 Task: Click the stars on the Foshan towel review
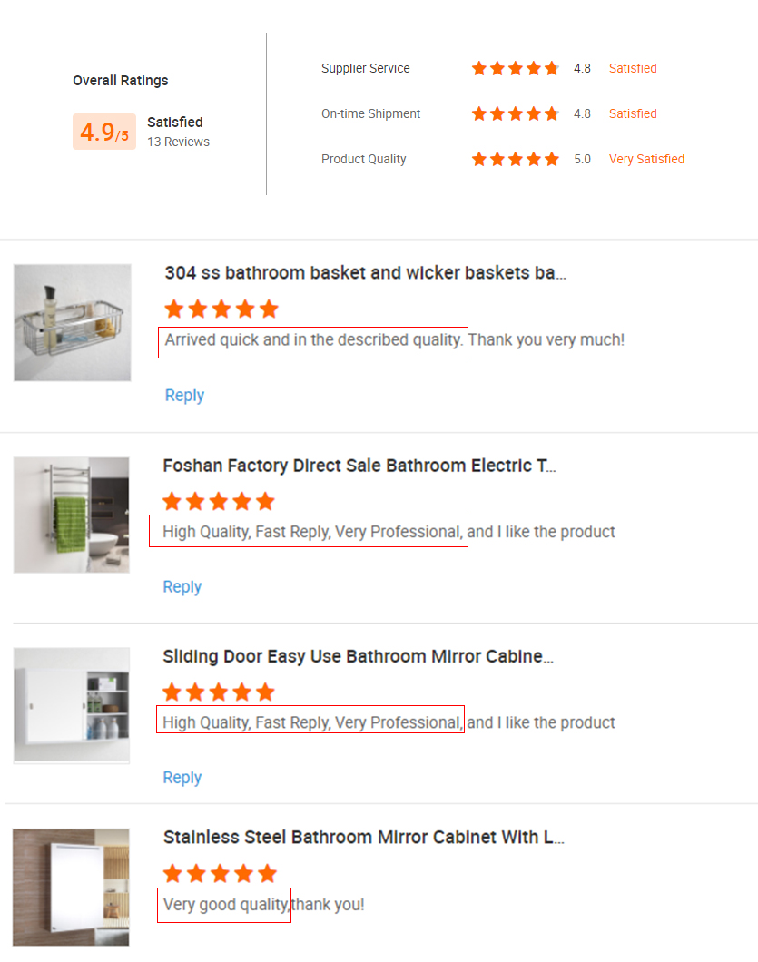(219, 502)
